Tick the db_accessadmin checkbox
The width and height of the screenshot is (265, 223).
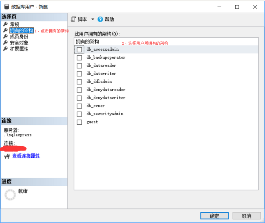79,50
